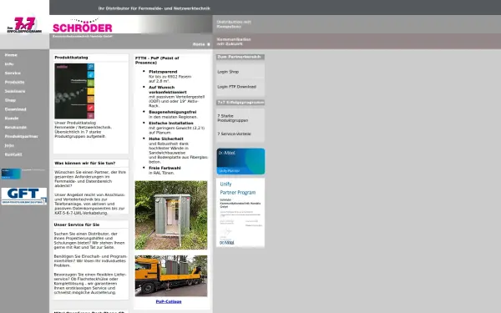Click the Home breadcrumb in header bar
This screenshot has width=501, height=313.
pyautogui.click(x=199, y=44)
